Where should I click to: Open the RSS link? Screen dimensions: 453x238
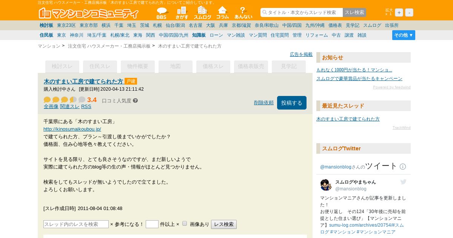tap(86, 107)
